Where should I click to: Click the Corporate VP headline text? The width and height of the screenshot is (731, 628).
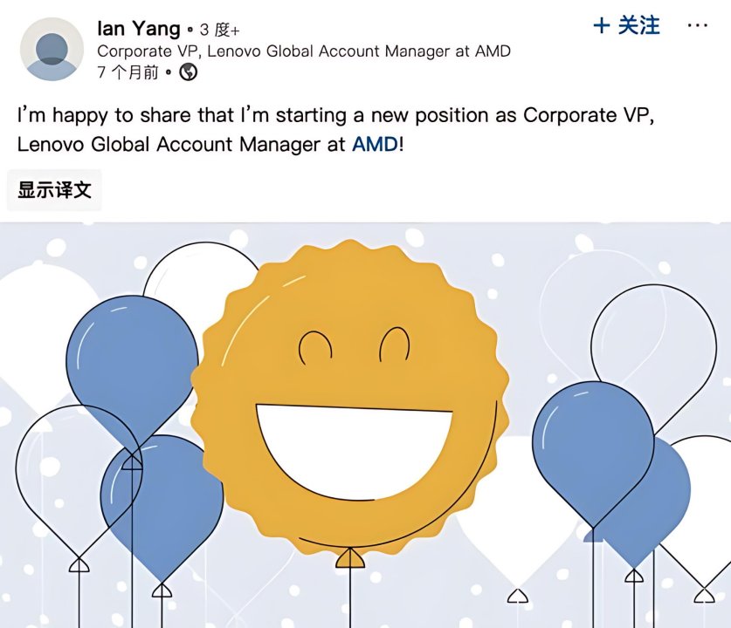[x=304, y=51]
